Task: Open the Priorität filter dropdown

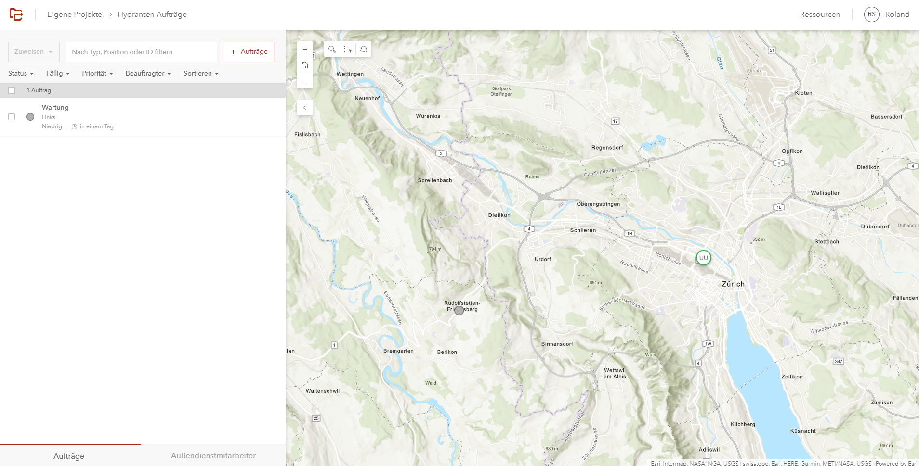Action: (97, 73)
